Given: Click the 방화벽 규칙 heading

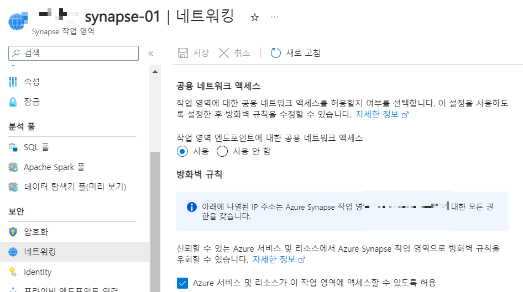Looking at the screenshot, I should click(x=199, y=174).
